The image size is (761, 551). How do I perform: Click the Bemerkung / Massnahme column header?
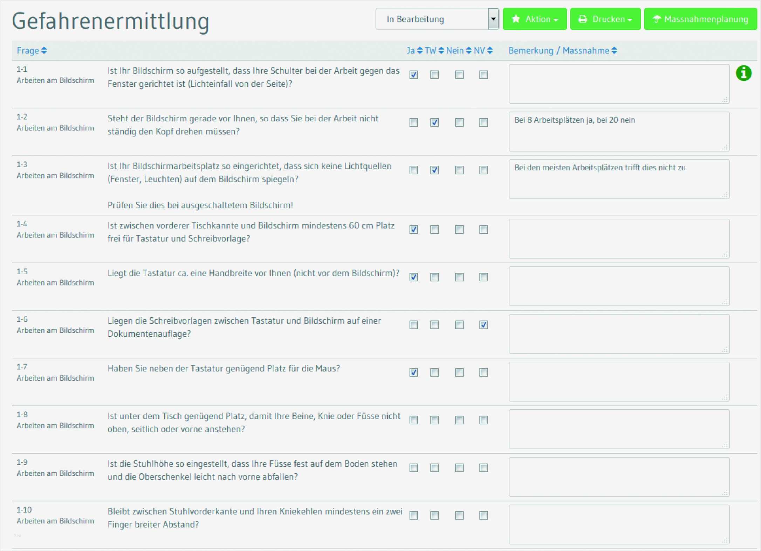[x=558, y=51]
